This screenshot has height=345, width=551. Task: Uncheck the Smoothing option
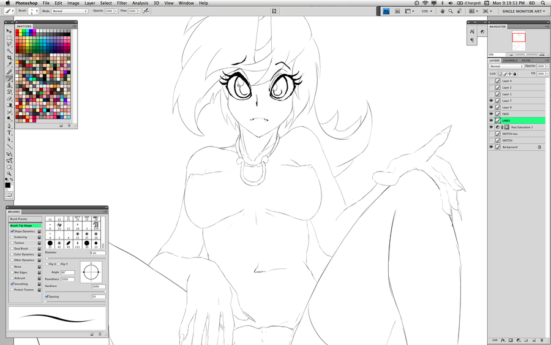12,284
